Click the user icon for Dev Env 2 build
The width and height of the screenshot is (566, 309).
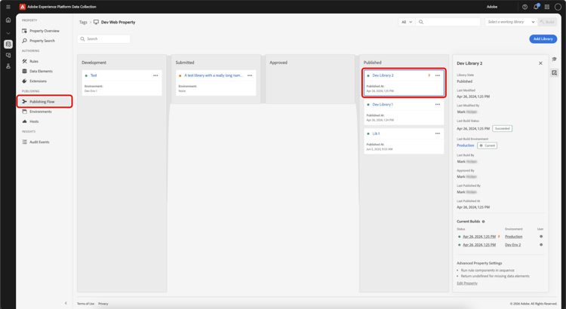541,245
